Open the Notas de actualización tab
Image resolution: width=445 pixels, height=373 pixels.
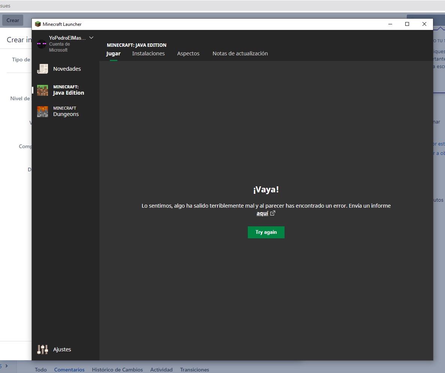240,53
